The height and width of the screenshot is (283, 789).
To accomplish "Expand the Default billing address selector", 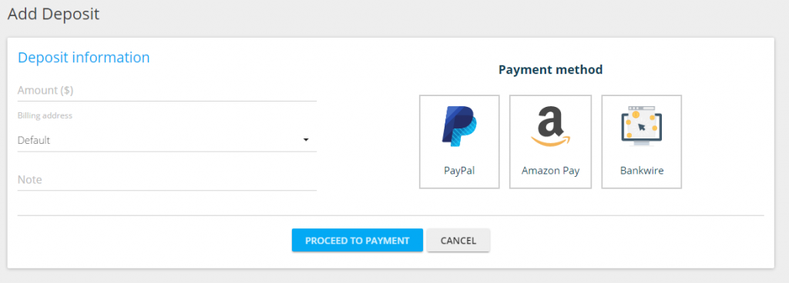I will click(167, 141).
